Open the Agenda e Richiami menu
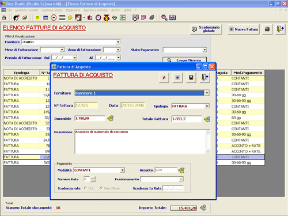 96,10
